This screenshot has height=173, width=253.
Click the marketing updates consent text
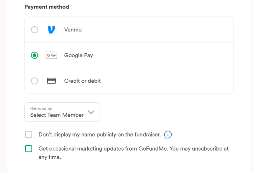tap(133, 153)
